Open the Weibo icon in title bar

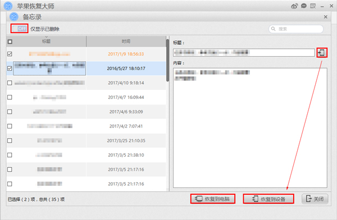[x=294, y=6]
